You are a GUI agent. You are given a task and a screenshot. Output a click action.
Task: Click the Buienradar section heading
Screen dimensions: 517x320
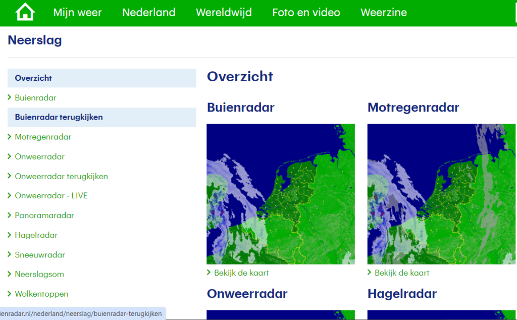click(x=241, y=108)
